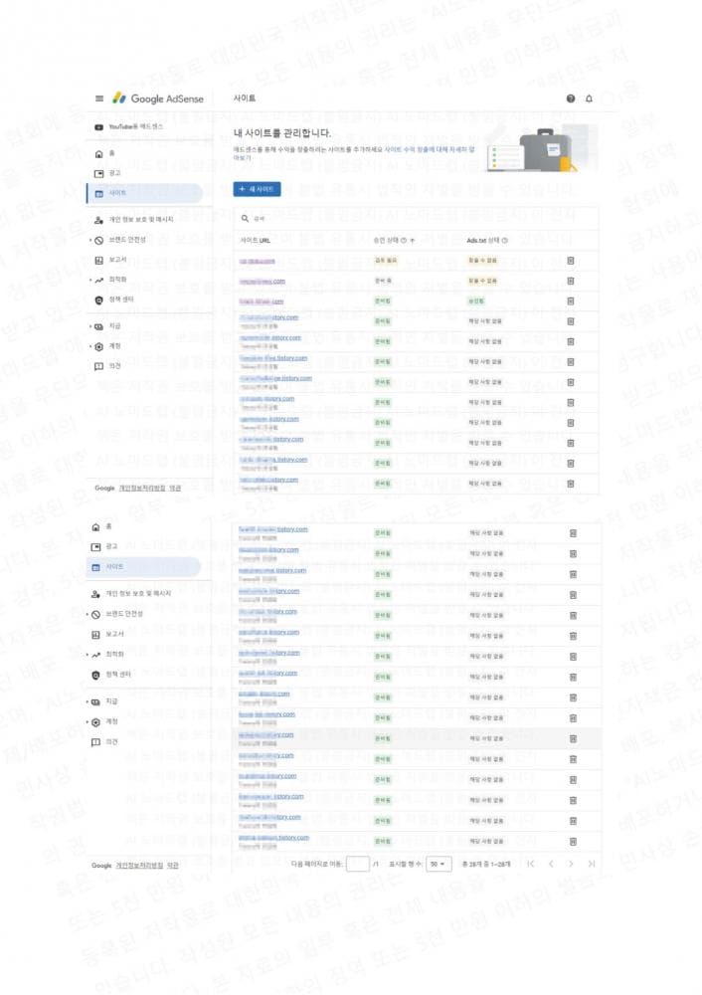Click the 사이트 URL column header
Viewport: 702px width, 995px height.
click(x=255, y=241)
